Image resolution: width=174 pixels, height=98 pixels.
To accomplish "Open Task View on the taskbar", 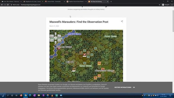I will click(16, 96).
